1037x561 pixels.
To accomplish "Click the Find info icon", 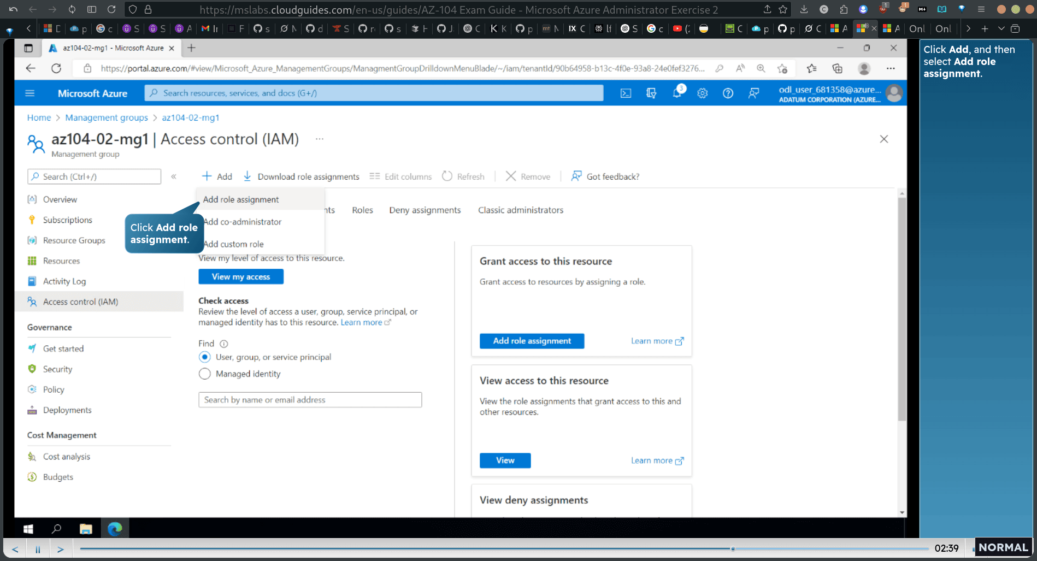I will pyautogui.click(x=224, y=344).
